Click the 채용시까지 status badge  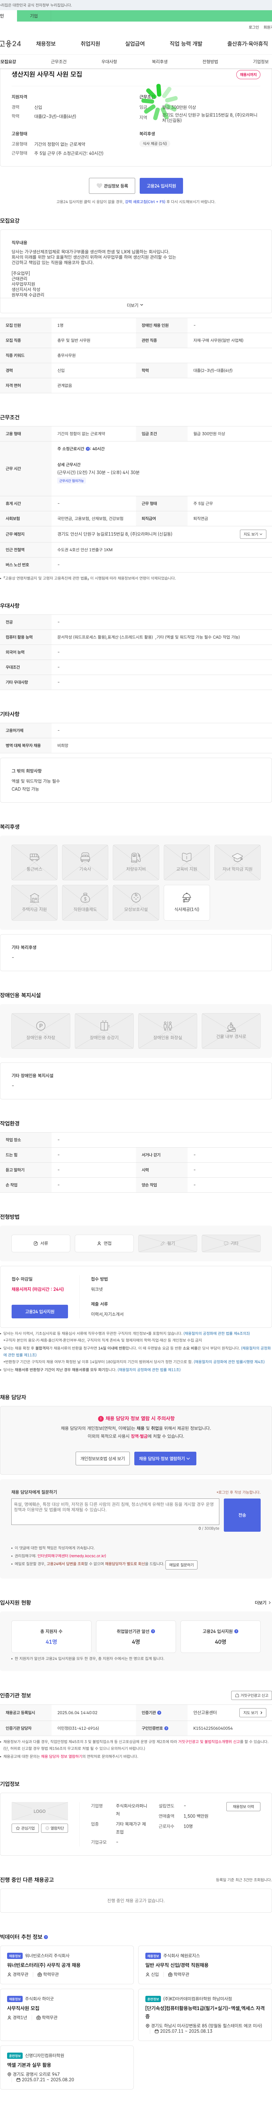click(248, 75)
